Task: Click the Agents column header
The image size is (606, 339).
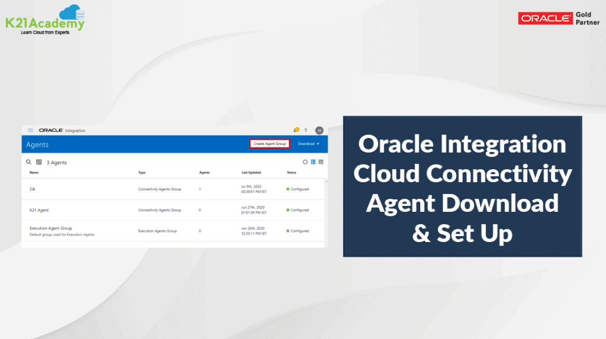Action: (x=204, y=172)
